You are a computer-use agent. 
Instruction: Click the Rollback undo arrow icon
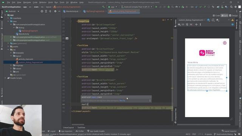[213, 7]
